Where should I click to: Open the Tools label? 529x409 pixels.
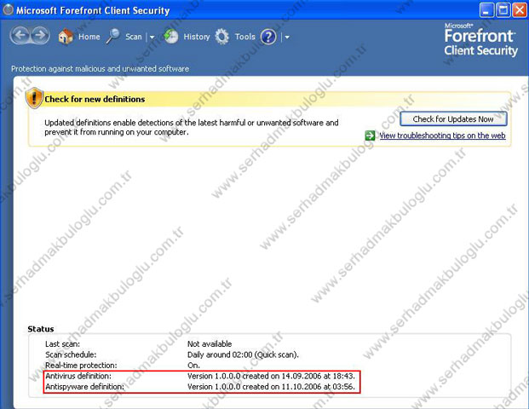[x=245, y=37]
